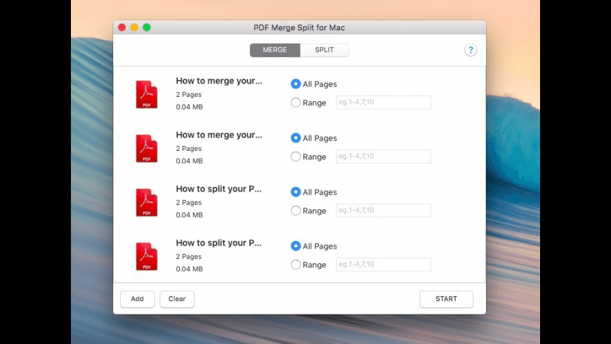Select Range for the third PDF
611x344 pixels.
(x=296, y=211)
